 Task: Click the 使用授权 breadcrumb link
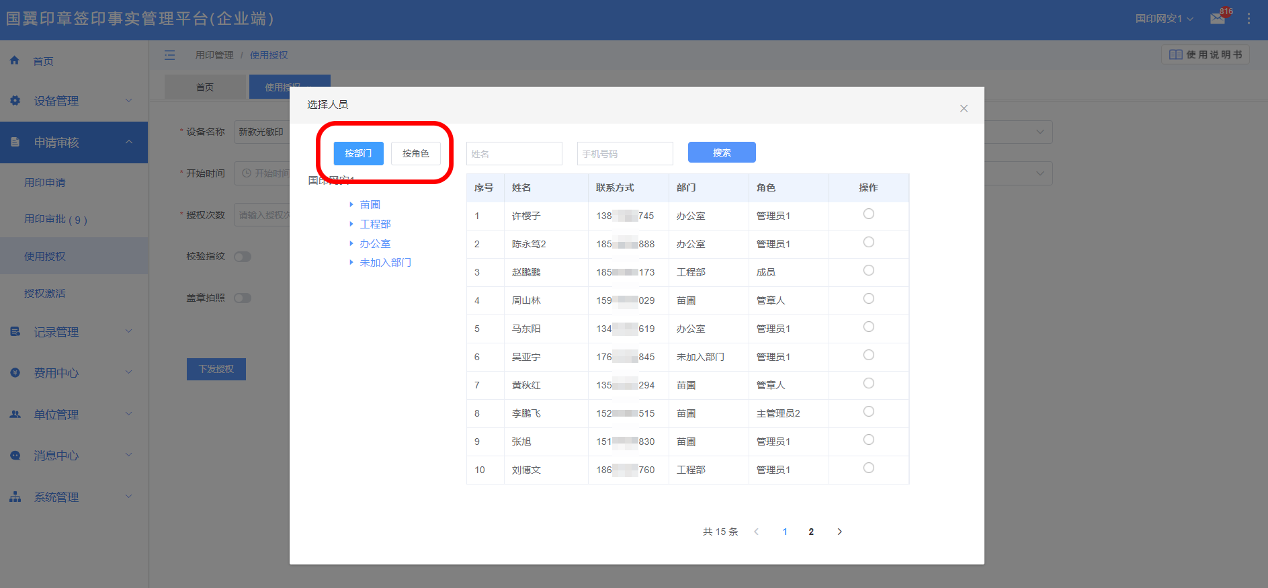[269, 55]
